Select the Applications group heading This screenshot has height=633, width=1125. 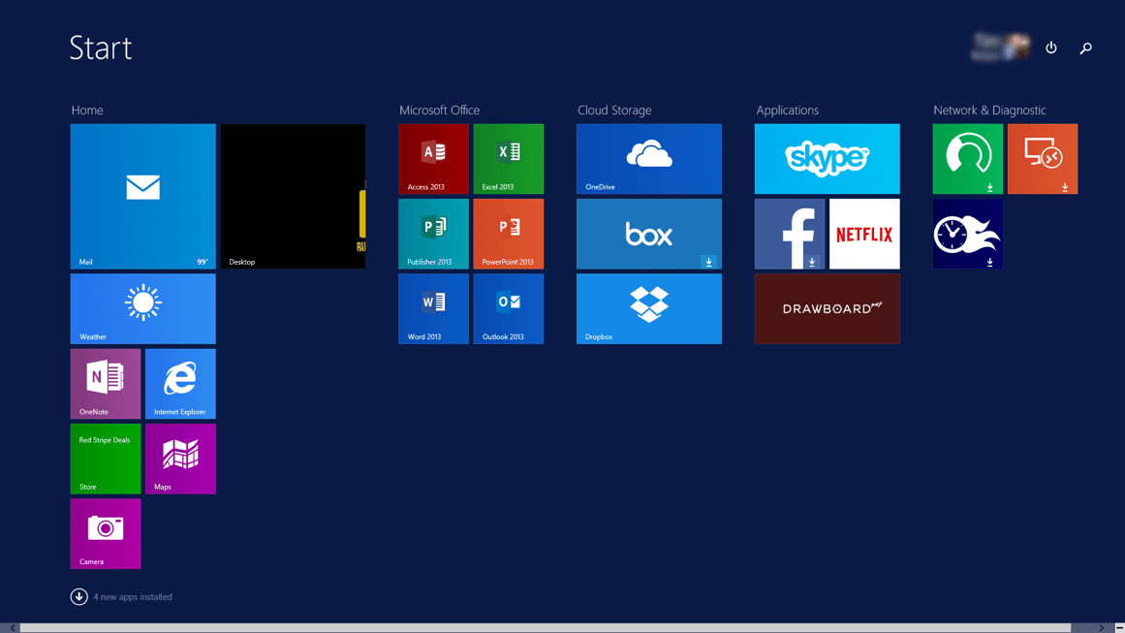coord(787,110)
